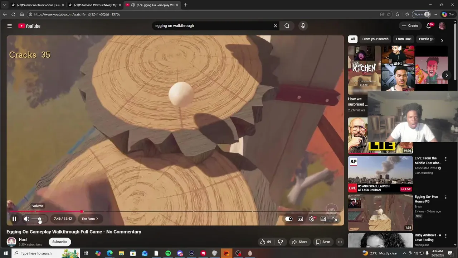The width and height of the screenshot is (458, 258).
Task: Pause the video
Action: tap(14, 219)
